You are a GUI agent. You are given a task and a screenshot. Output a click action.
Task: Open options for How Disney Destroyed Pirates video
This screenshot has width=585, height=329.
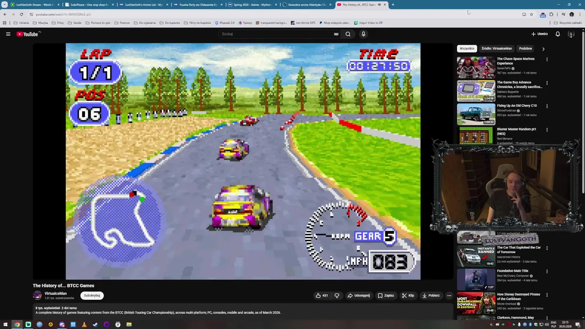coord(547,295)
